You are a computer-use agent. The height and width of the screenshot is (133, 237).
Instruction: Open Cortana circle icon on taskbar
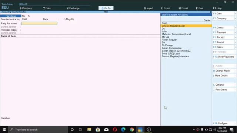72,130
